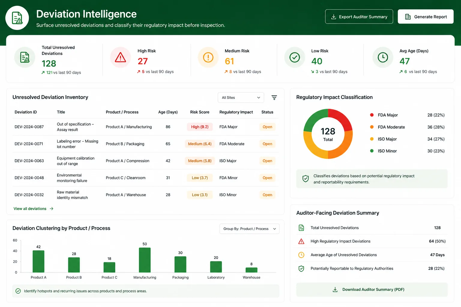Click the orange FDA Moderate legend dot
This screenshot has width=461, height=307.
[x=372, y=127]
